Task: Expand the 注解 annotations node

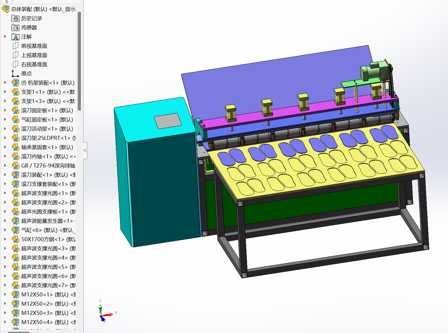Action: coord(5,37)
